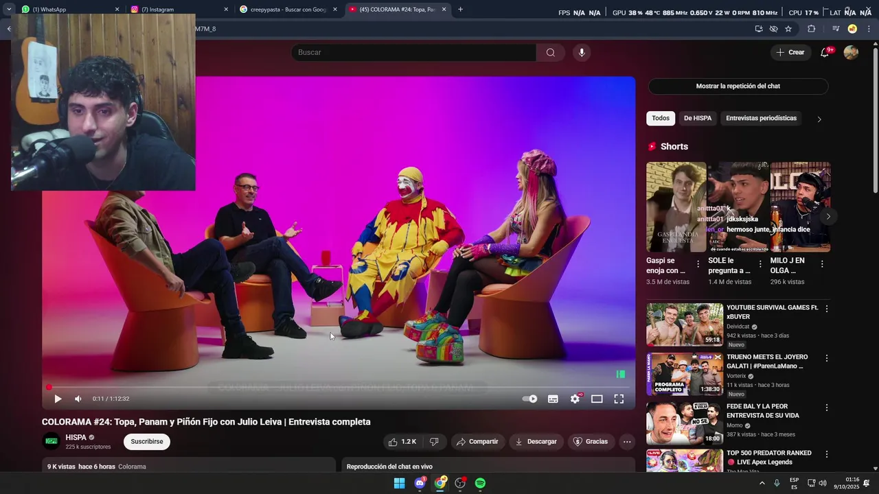
Task: Open the Gaspi se enoja Short
Action: pyautogui.click(x=676, y=207)
